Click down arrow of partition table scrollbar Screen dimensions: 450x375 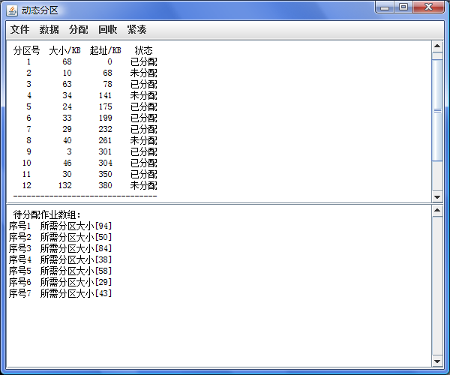(437, 196)
